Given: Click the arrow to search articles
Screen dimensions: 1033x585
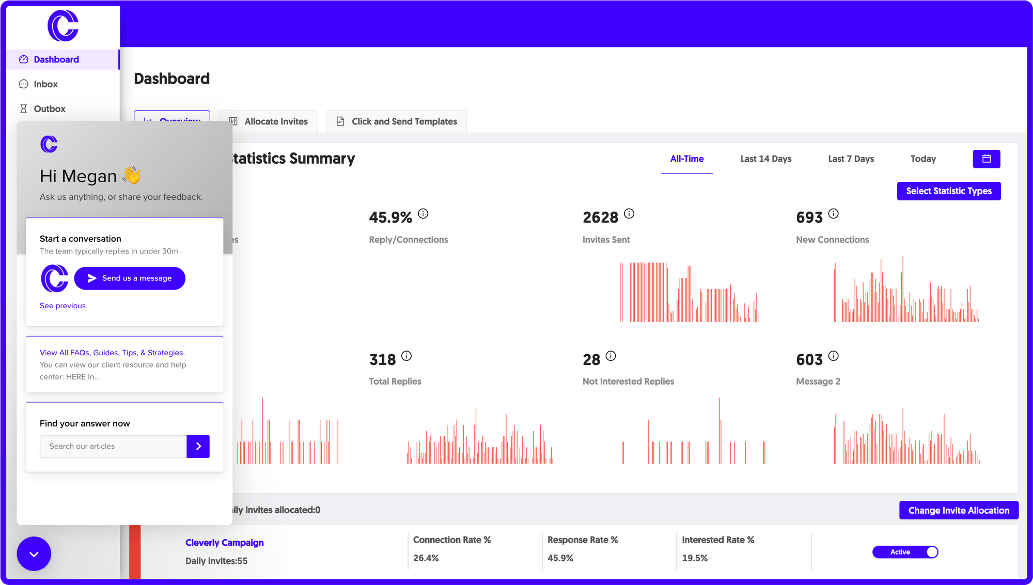Looking at the screenshot, I should tap(198, 446).
